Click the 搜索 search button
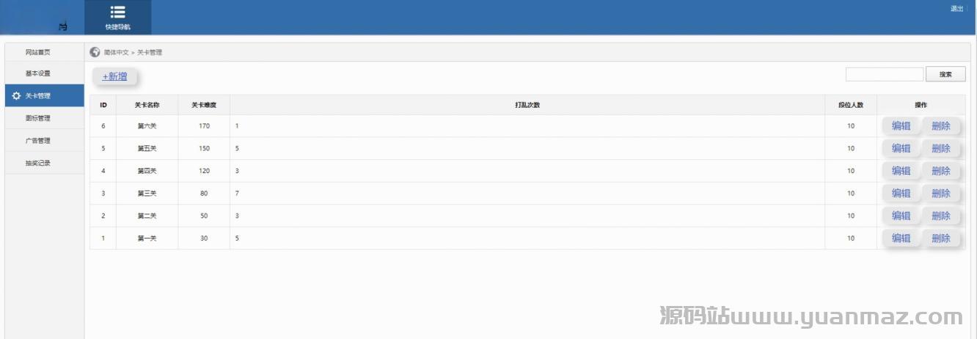This screenshot has height=339, width=977. tap(945, 74)
